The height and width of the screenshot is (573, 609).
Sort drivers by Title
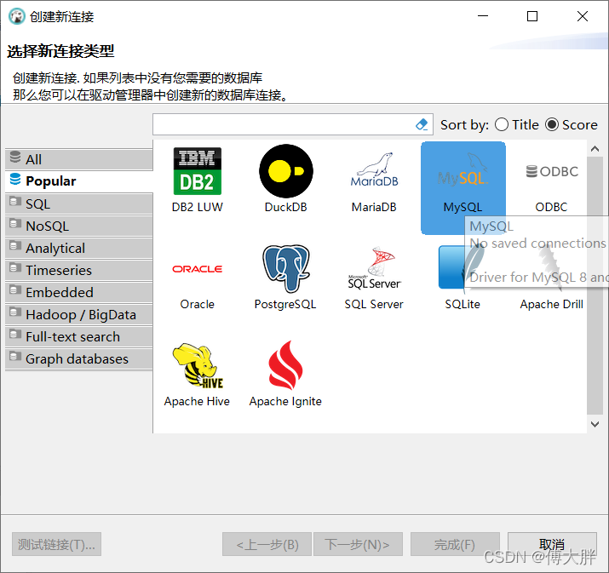click(x=516, y=124)
